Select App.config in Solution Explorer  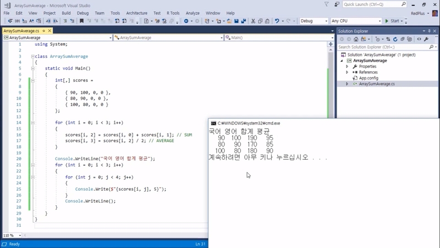[x=368, y=78]
